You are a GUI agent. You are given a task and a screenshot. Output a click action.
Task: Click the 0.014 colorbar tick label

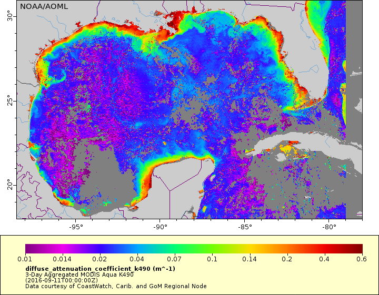coord(62,259)
